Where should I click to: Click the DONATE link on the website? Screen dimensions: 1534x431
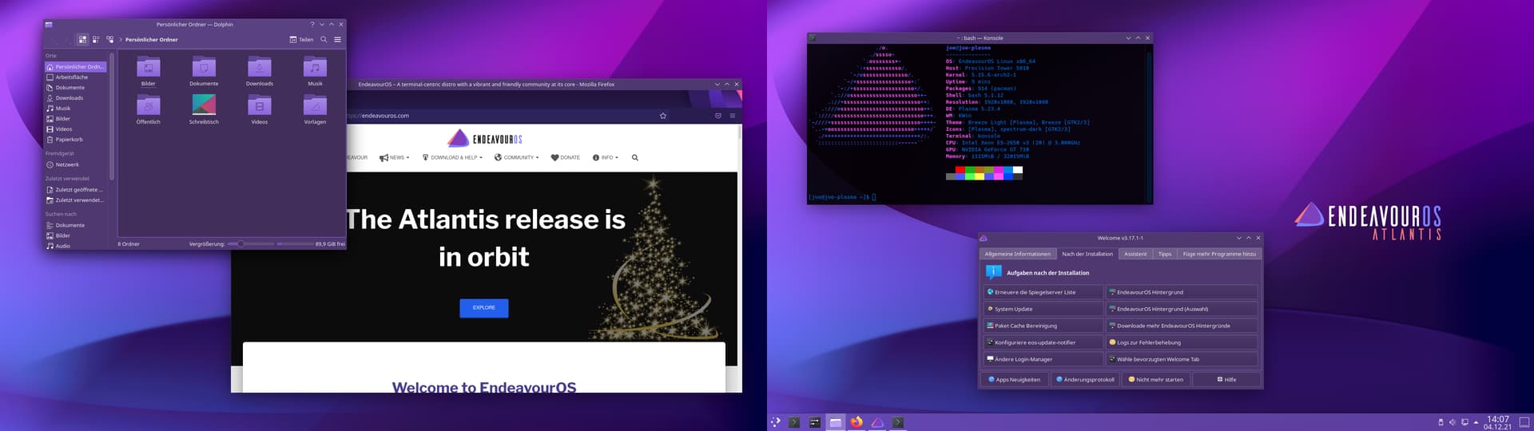point(566,157)
